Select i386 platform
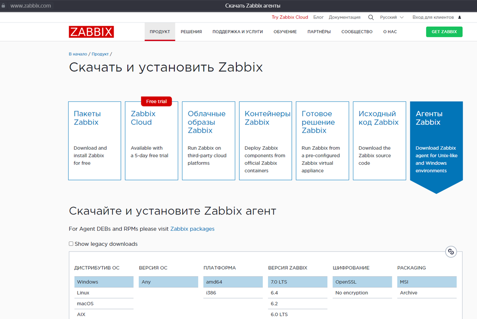 coord(233,293)
